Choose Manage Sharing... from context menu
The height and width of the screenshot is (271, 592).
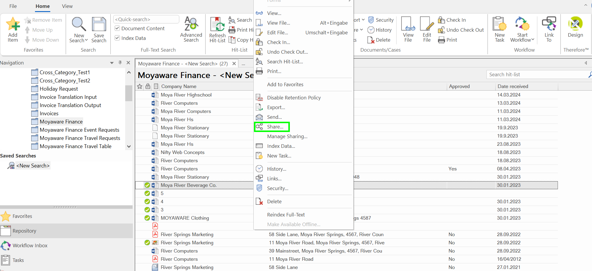pyautogui.click(x=287, y=136)
